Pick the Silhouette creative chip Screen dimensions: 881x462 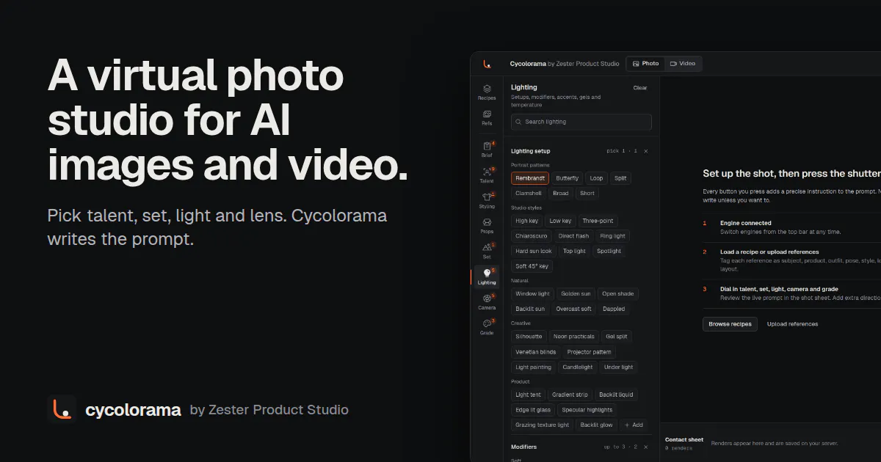(x=529, y=337)
